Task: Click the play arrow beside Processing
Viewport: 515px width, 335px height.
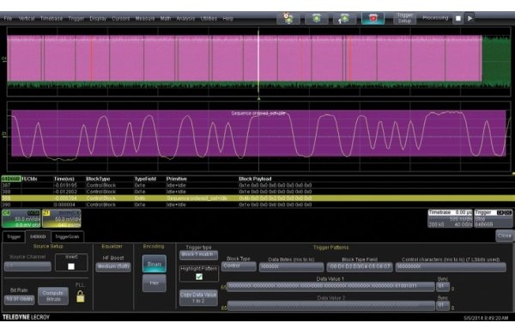Action: (470, 18)
